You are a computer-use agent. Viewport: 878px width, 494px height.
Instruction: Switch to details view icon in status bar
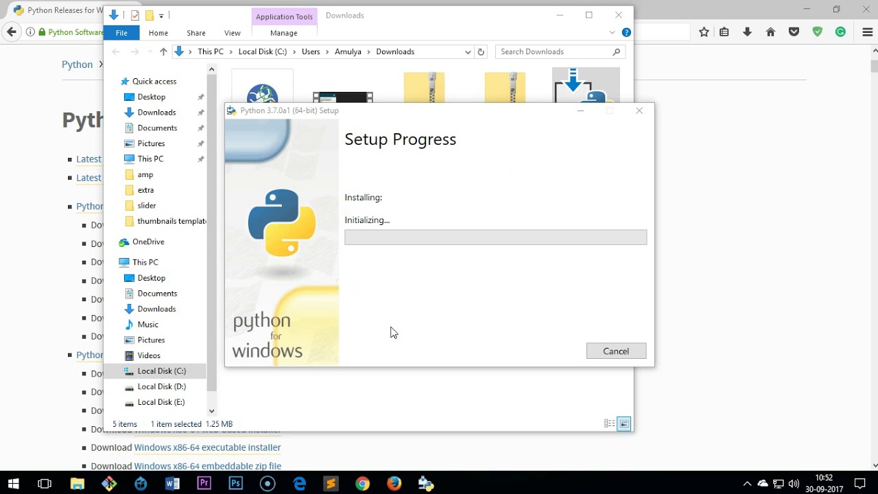pos(609,424)
